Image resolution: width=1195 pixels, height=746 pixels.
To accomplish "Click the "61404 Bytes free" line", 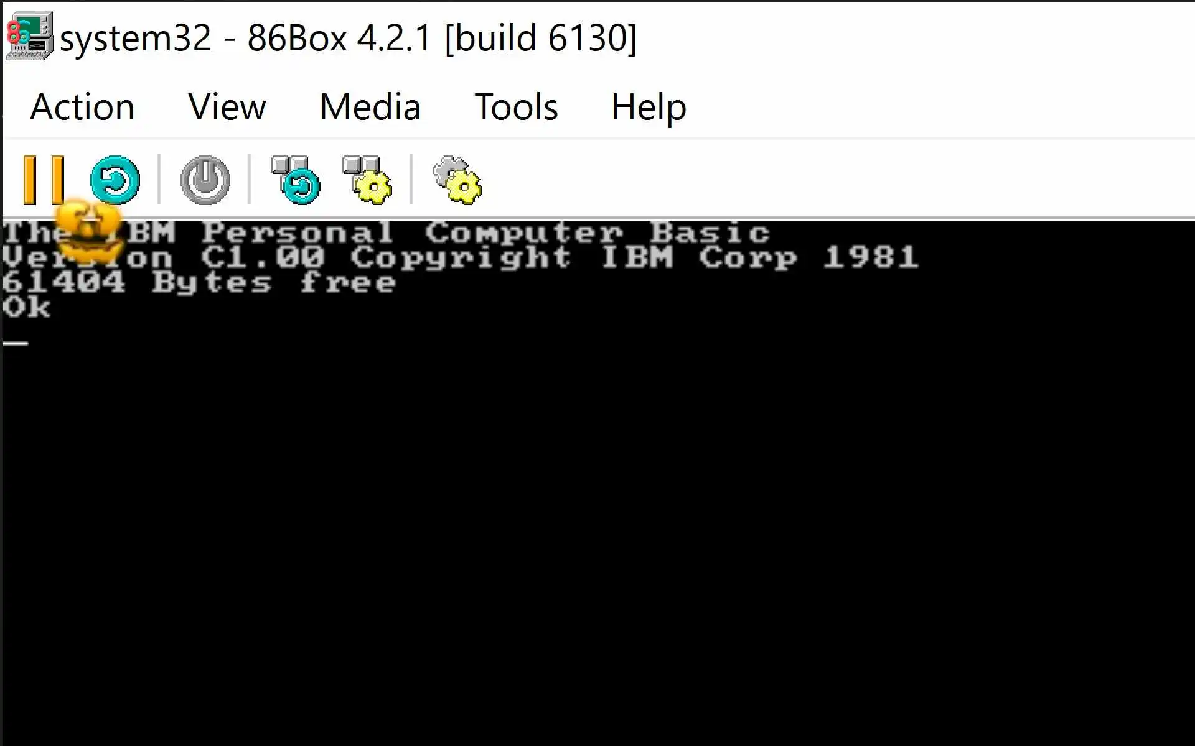I will coord(199,282).
